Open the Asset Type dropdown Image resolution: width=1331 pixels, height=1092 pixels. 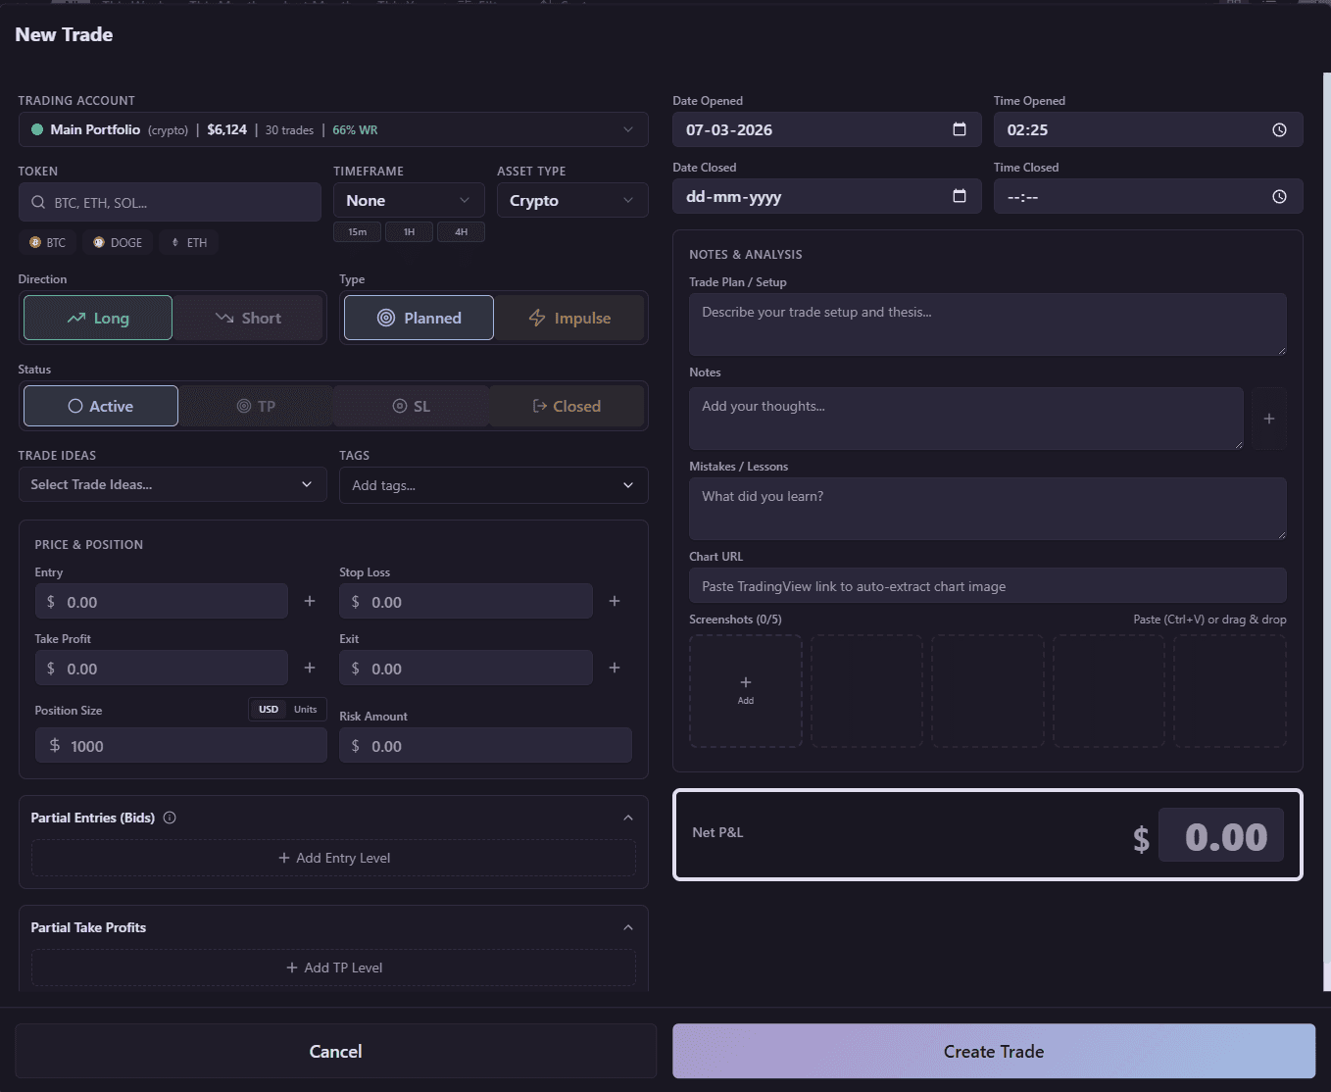tap(571, 200)
